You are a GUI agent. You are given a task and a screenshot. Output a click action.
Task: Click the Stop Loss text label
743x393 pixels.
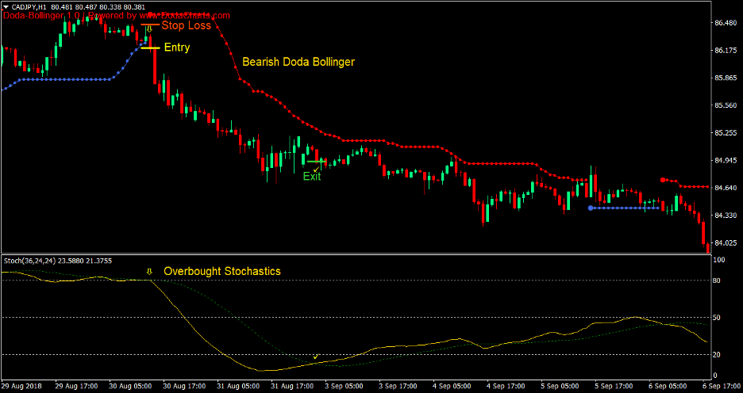187,25
